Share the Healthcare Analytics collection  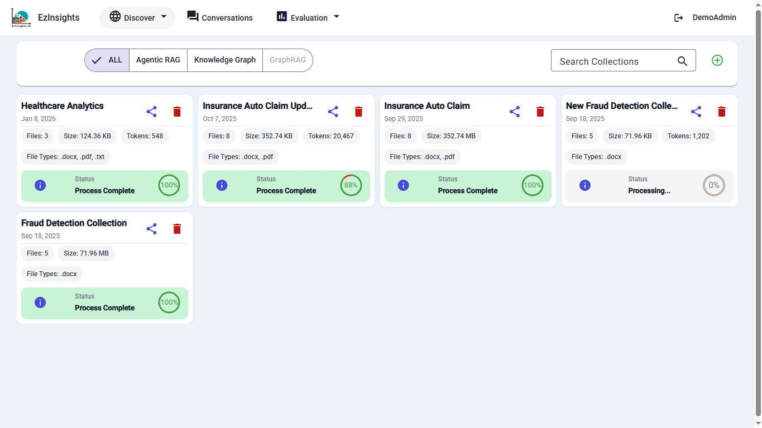[151, 112]
